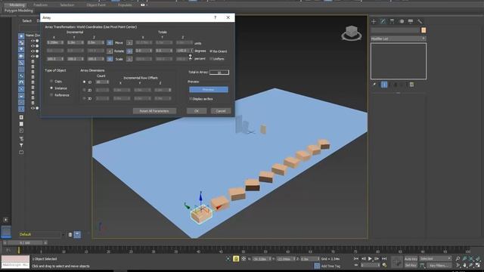
Task: Click the time slider handle on timeline
Action: (25, 243)
